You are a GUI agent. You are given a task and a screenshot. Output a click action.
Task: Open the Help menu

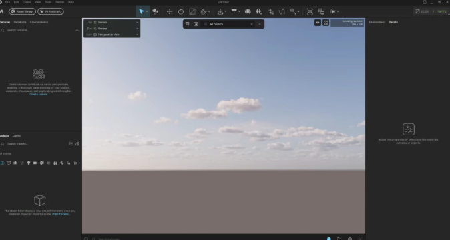(71, 2)
